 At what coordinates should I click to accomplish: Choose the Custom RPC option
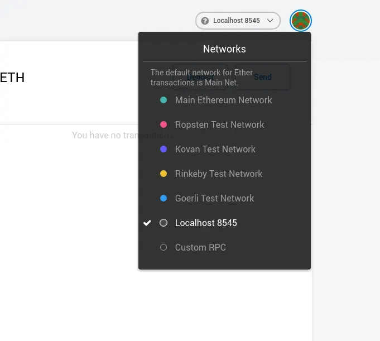[x=224, y=247]
